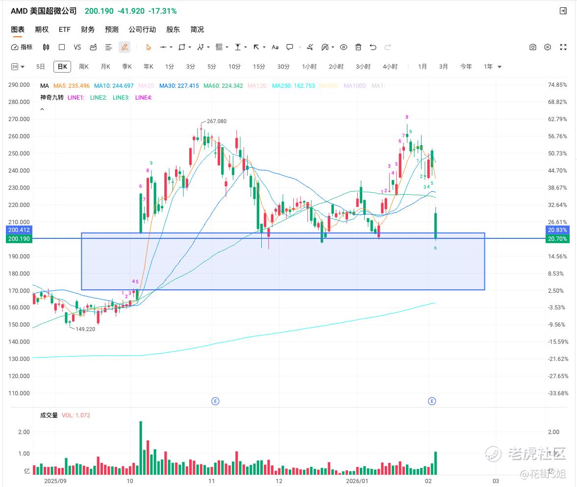Expand measure tool dropdown arrow
The image size is (577, 487).
(x=246, y=47)
